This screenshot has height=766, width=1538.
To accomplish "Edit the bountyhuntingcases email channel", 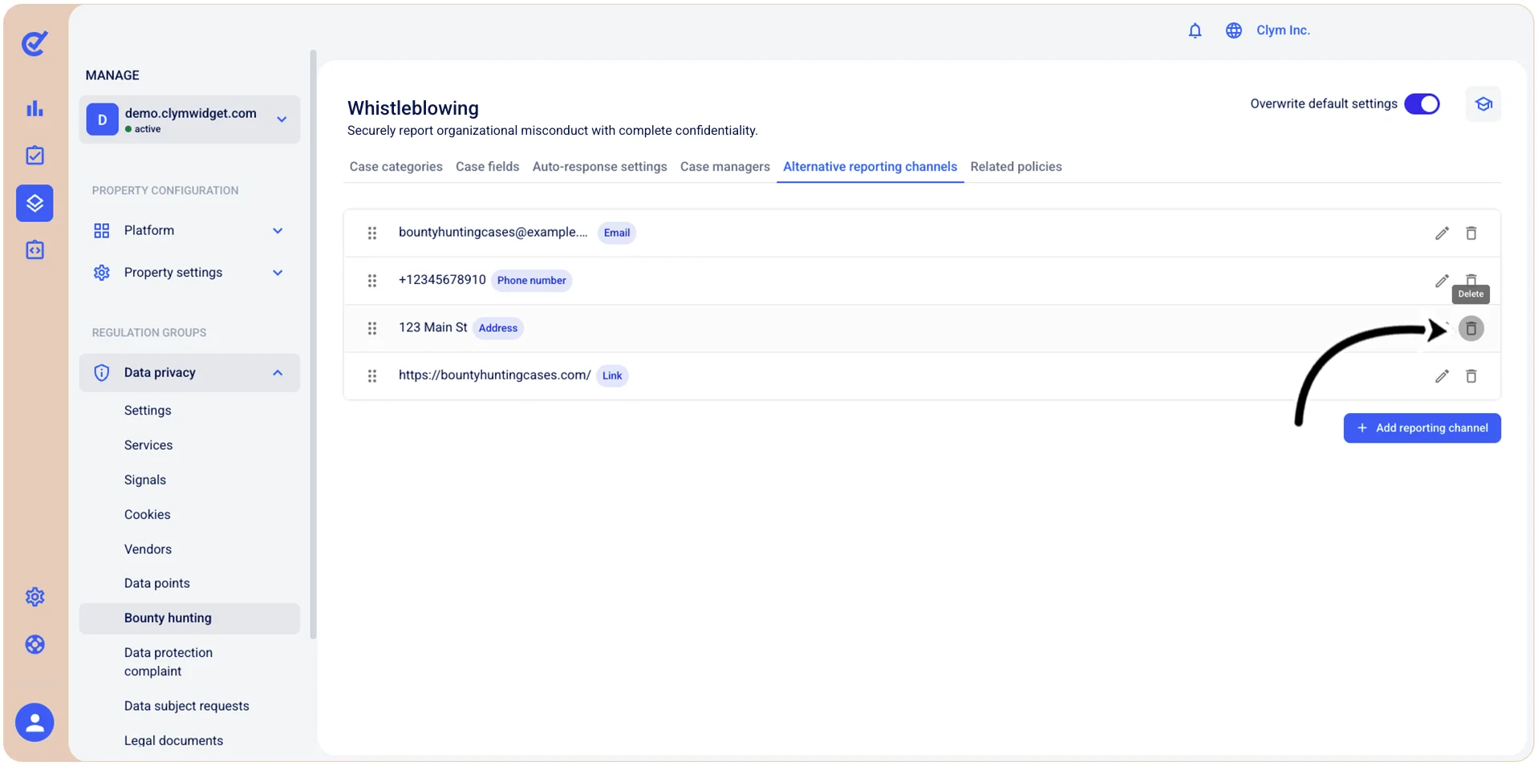I will point(1442,233).
